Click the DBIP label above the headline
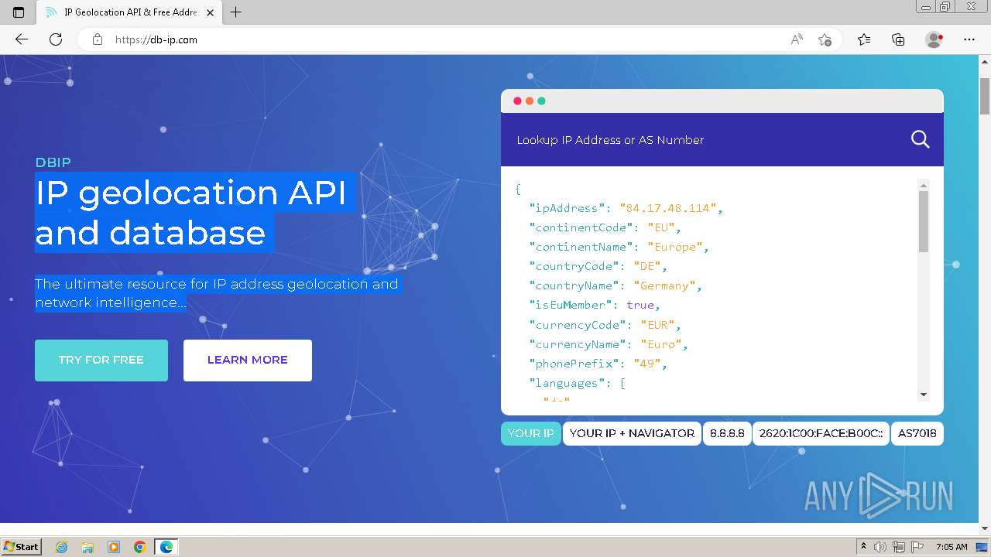 tap(53, 162)
